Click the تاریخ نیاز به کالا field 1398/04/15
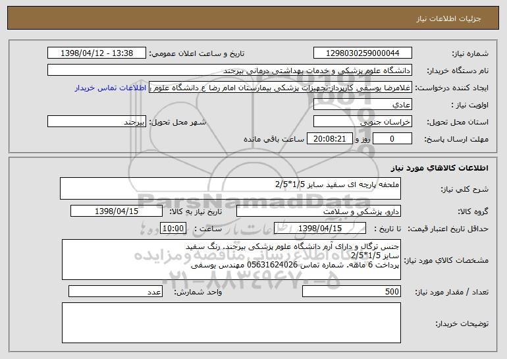 pos(117,211)
